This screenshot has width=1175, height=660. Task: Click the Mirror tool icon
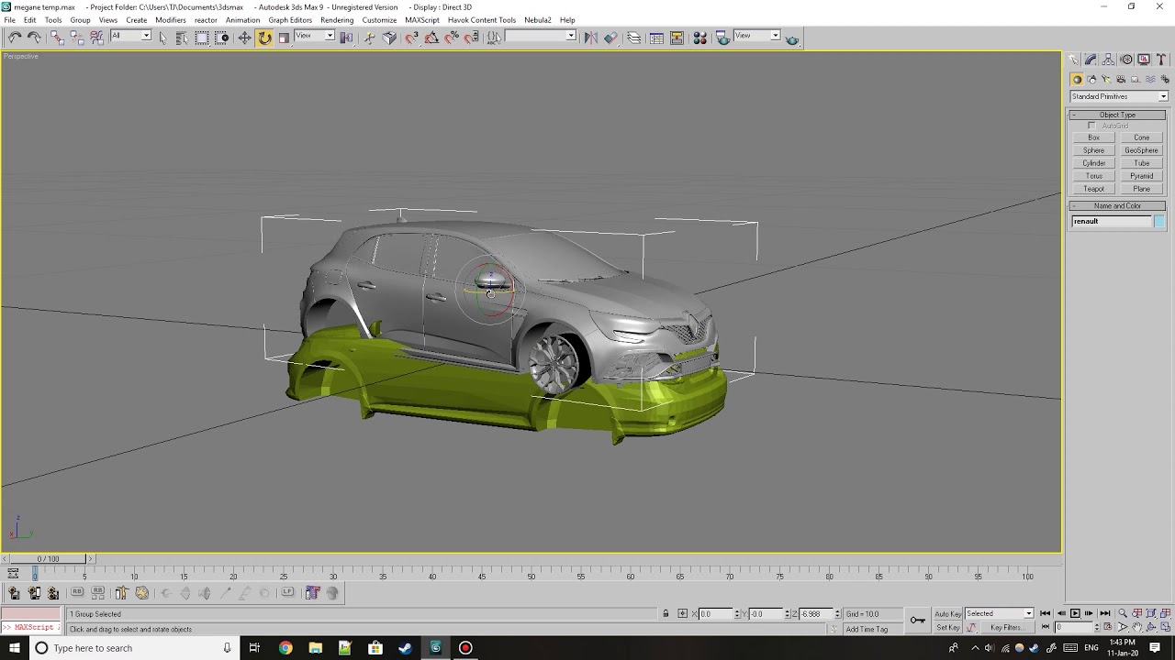[590, 38]
